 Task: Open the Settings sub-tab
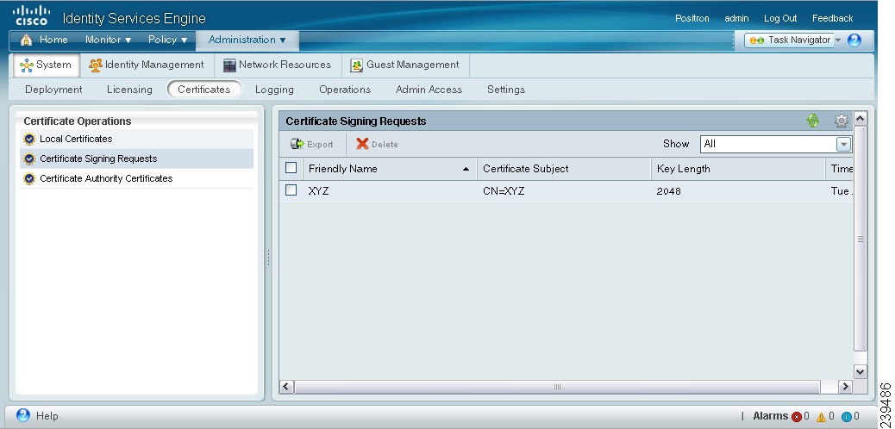pyautogui.click(x=506, y=90)
